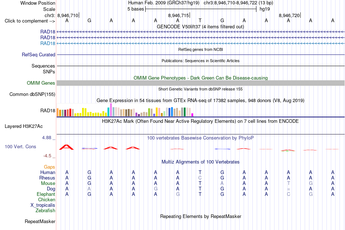Click the large red A conservation logo
Image resolution: width=345 pixels, height=230 pixels.
point(66,147)
